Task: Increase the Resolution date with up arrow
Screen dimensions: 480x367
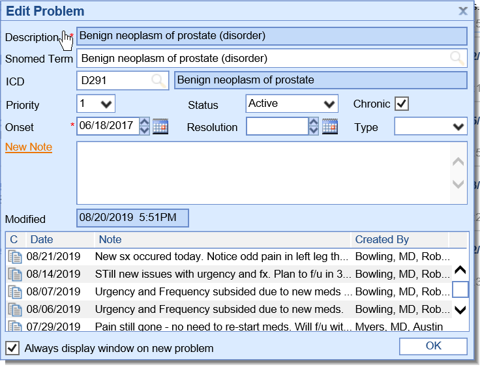Action: [314, 122]
